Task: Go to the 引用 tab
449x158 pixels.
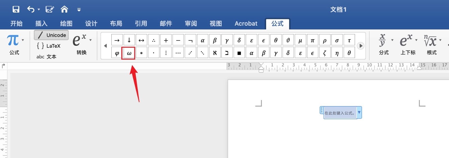Action: point(141,23)
